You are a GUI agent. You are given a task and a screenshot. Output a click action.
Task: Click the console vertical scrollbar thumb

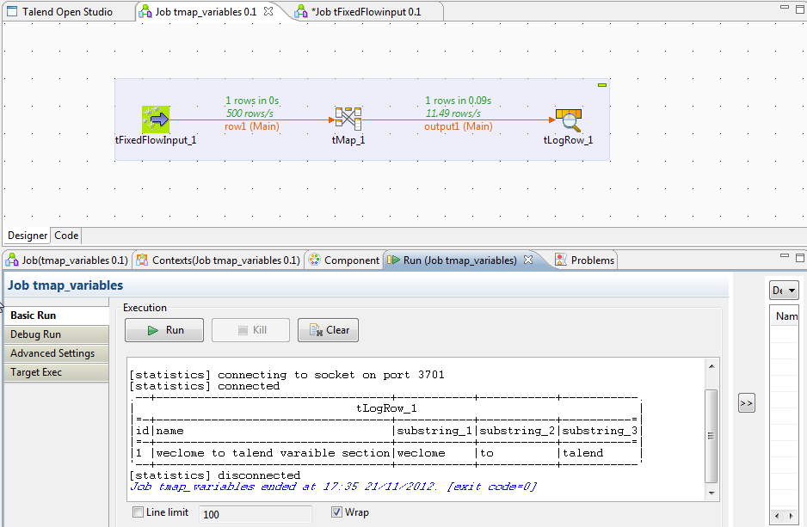click(712, 436)
